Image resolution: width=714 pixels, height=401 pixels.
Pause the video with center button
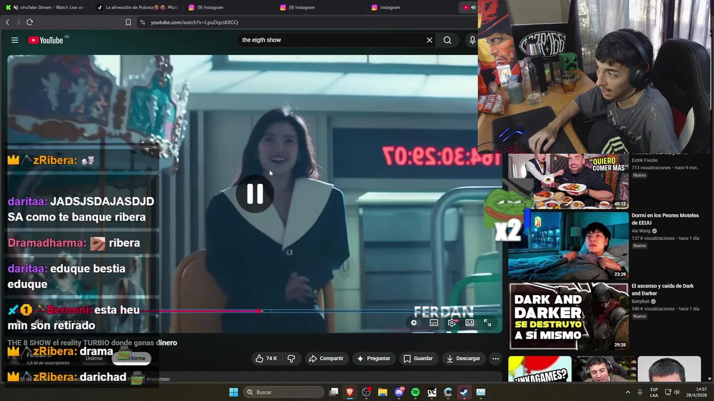click(x=255, y=194)
